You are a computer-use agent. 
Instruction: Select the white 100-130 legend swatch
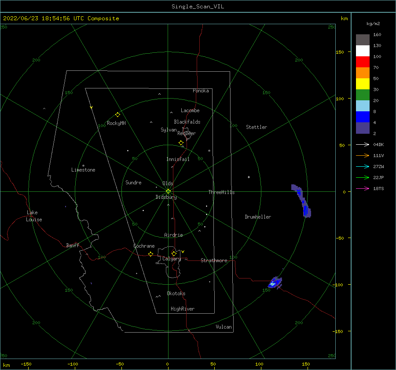[363, 51]
